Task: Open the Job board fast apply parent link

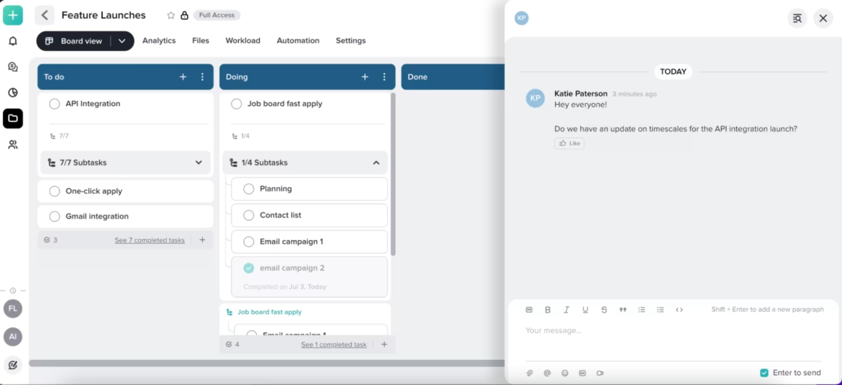Action: tap(269, 312)
